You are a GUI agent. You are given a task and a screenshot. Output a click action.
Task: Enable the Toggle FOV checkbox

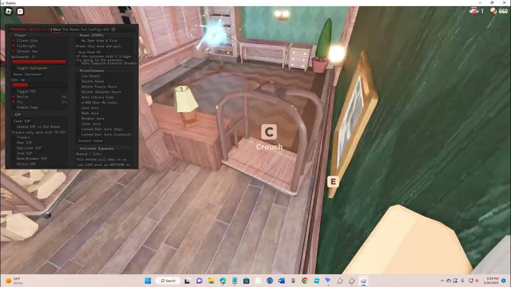(14, 91)
